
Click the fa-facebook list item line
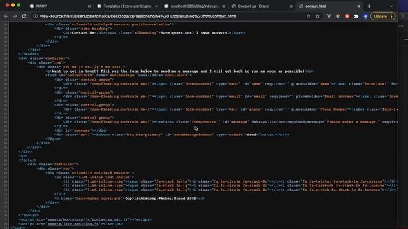pyautogui.click(x=230, y=186)
